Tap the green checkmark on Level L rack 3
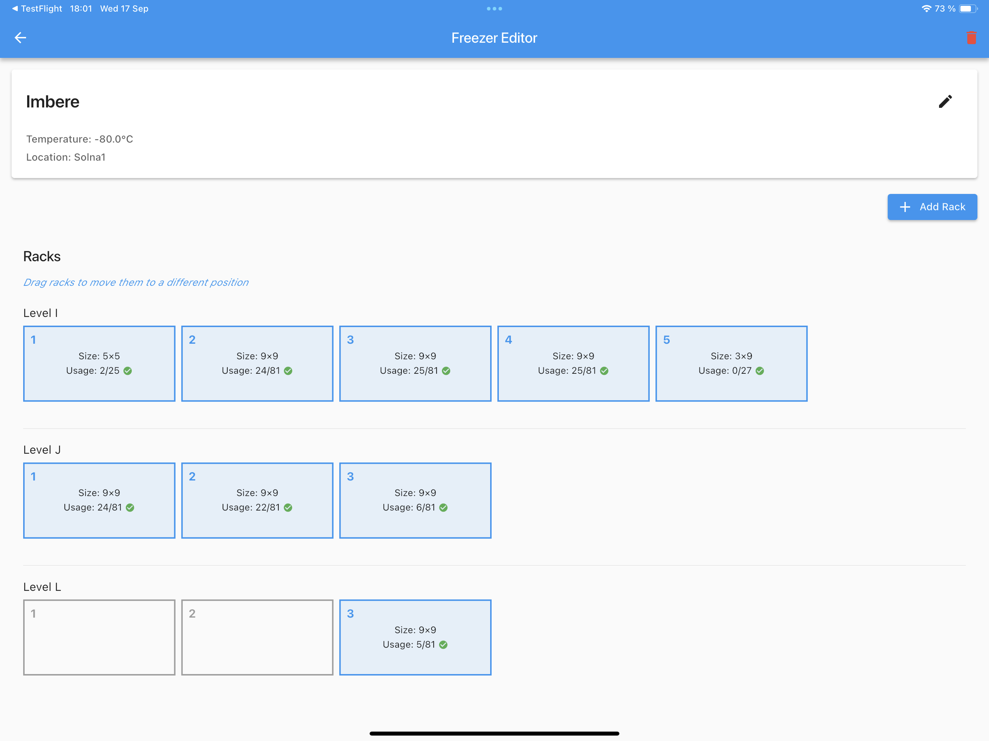 click(x=443, y=644)
